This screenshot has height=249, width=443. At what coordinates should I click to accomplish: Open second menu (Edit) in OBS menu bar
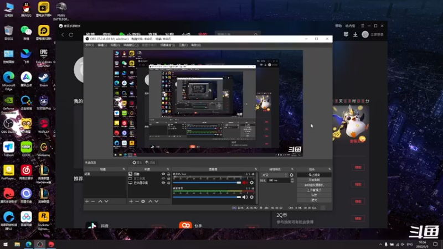pyautogui.click(x=102, y=45)
